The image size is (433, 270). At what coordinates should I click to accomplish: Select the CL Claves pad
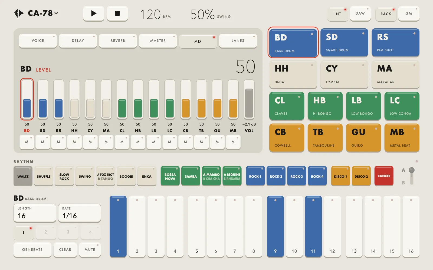287,106
